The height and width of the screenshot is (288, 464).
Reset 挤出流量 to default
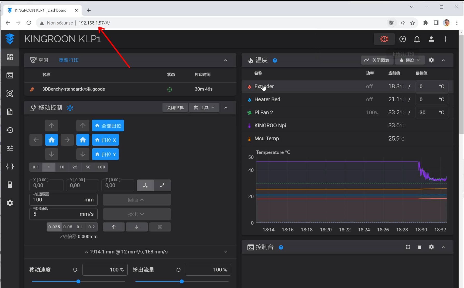click(x=178, y=270)
